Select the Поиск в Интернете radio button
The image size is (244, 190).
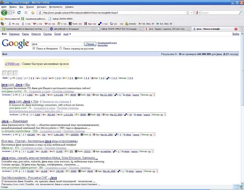coord(34,48)
